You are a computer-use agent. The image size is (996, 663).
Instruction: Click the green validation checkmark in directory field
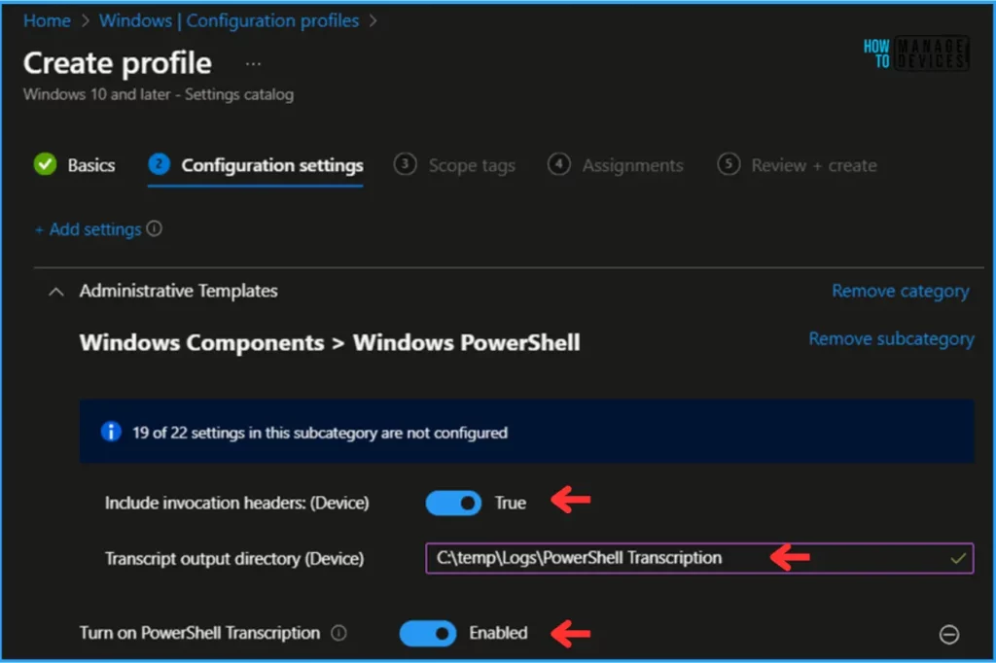[958, 559]
